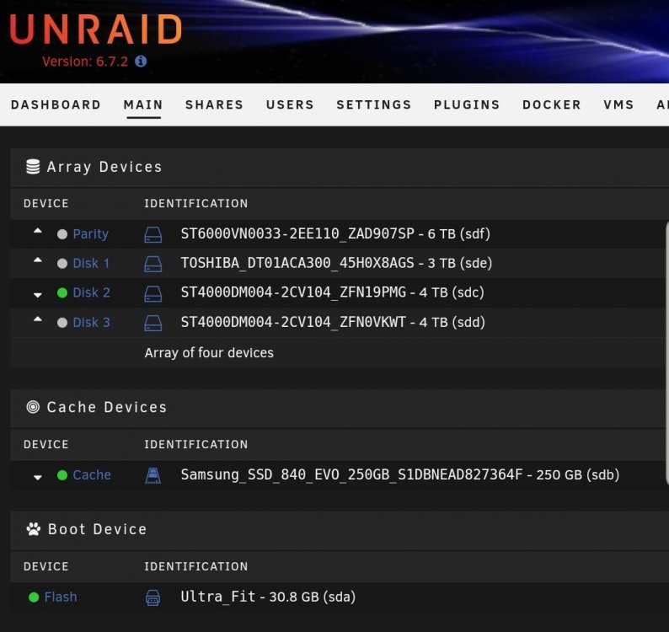669x632 pixels.
Task: Click the Array Devices database icon
Action: pos(33,167)
